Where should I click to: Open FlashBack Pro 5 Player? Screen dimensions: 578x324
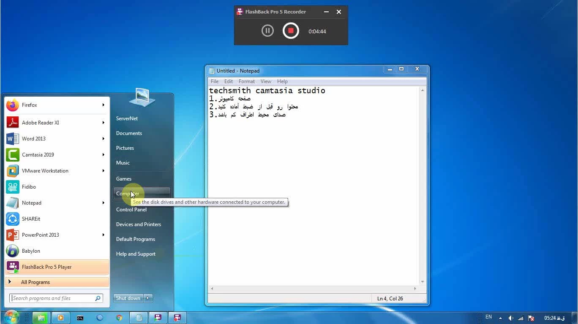coord(46,267)
